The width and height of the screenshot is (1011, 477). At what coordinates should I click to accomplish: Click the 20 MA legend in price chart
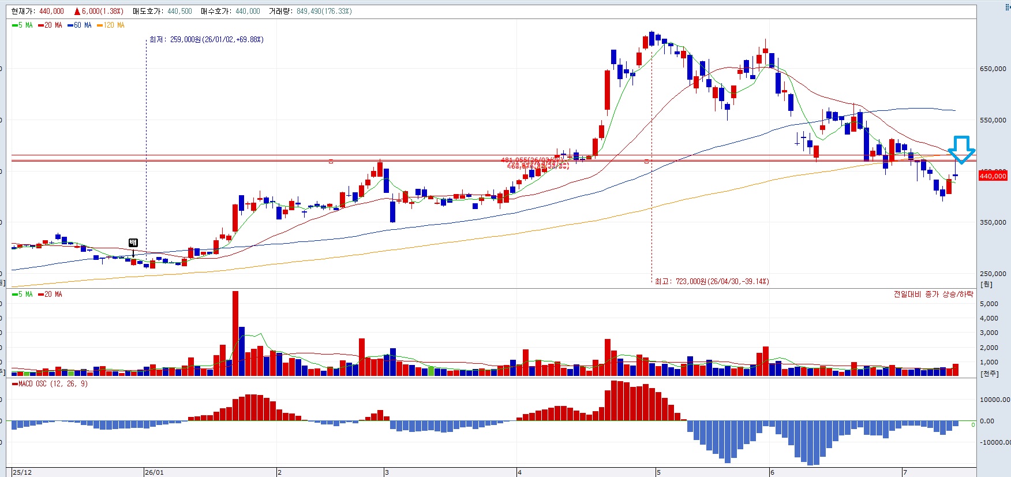[x=50, y=25]
